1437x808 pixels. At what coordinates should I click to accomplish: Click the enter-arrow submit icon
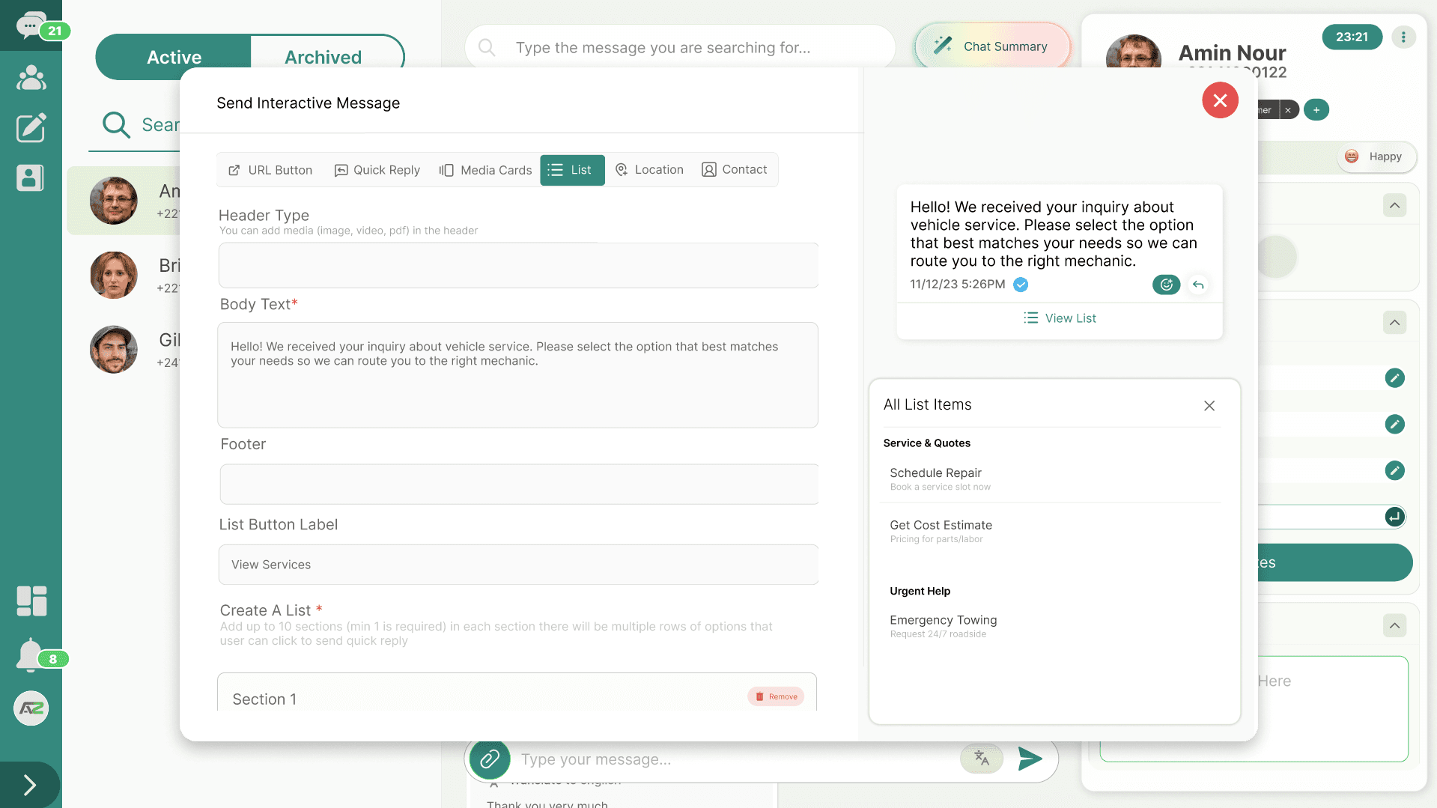coord(1394,517)
